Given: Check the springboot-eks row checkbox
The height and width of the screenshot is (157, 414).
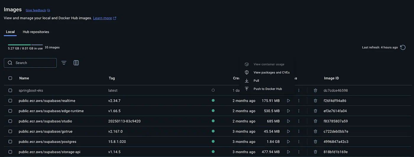Looking at the screenshot, I should tap(10, 90).
